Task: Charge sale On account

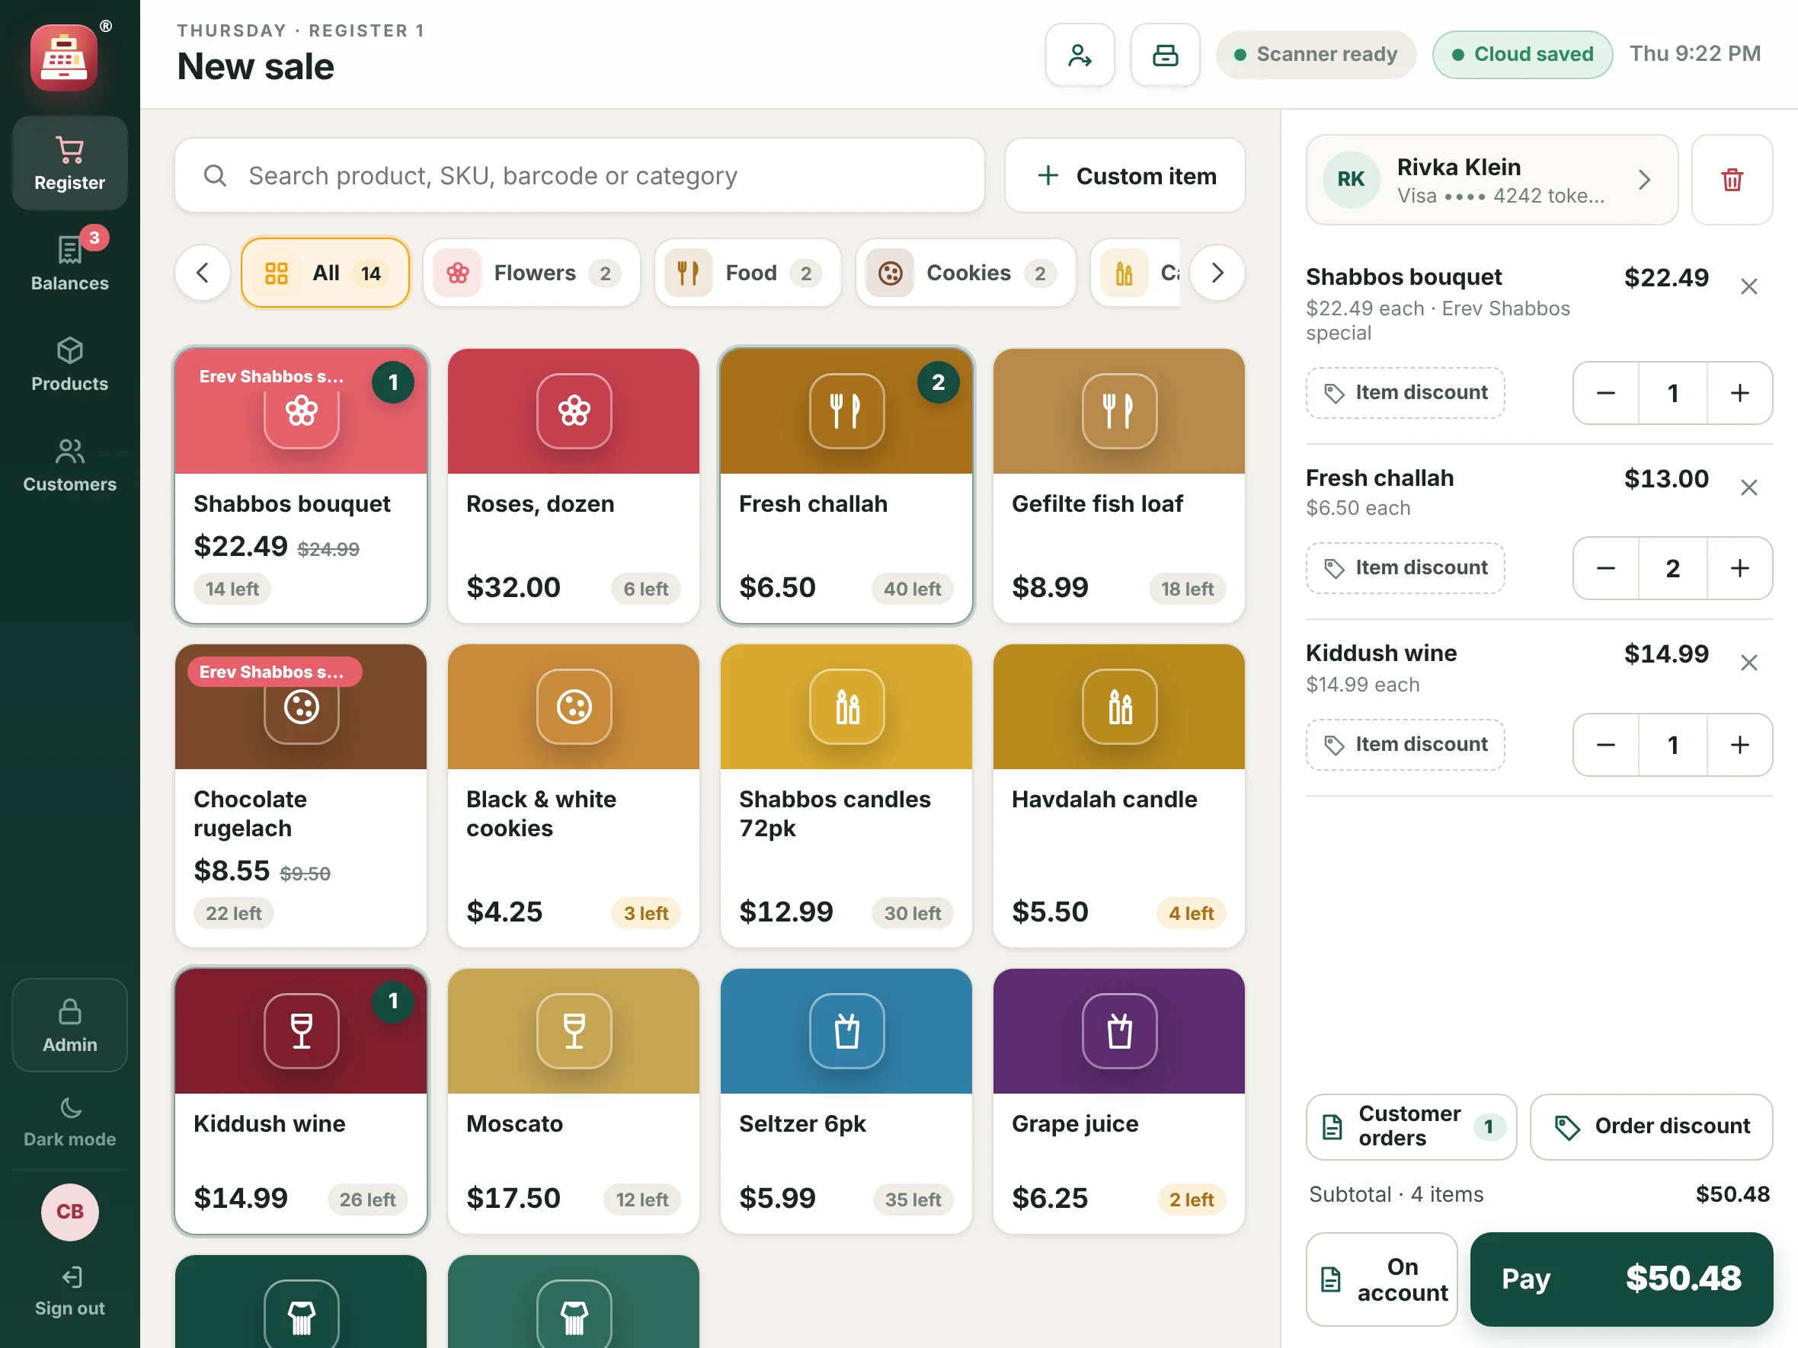Action: (1381, 1279)
